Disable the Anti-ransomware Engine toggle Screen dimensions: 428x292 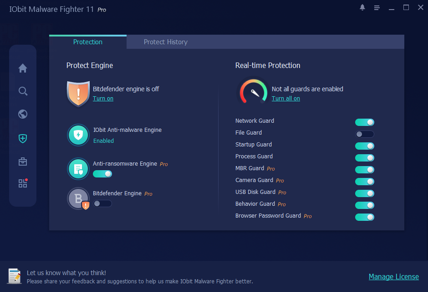coord(102,174)
